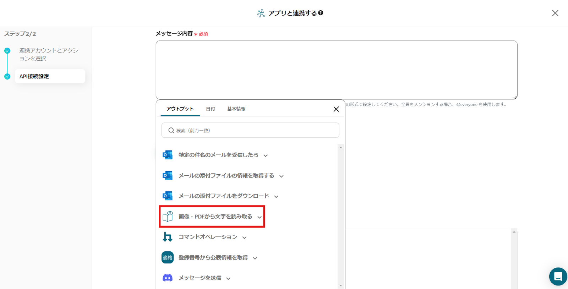Screen dimensions: 568x289
Task: Expand メールの添付ファイルの情報を取得する chevron
Action: [x=282, y=176]
